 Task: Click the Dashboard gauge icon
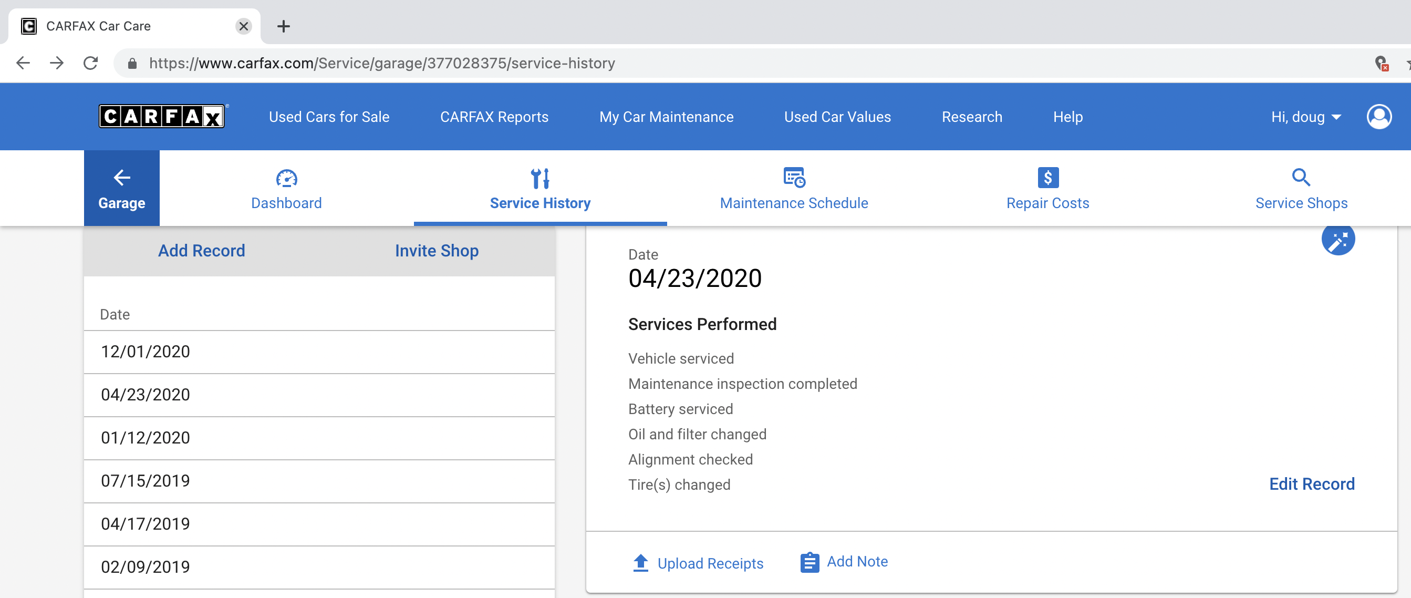tap(286, 178)
